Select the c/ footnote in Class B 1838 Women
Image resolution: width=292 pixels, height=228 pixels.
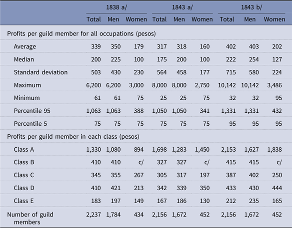[141, 163]
